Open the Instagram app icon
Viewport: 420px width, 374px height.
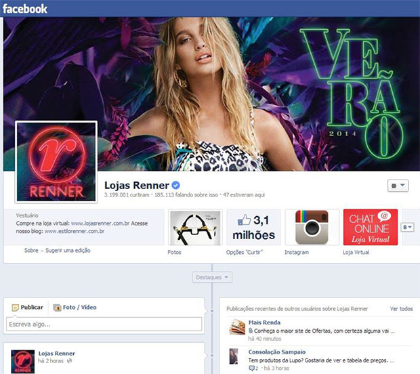point(312,228)
